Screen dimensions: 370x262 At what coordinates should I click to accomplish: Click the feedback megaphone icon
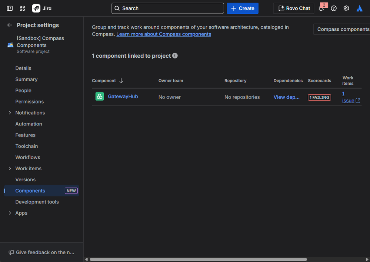[11, 252]
